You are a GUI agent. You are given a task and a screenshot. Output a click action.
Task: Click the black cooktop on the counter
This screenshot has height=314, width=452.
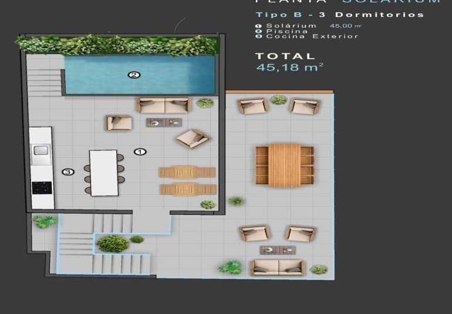[42, 188]
